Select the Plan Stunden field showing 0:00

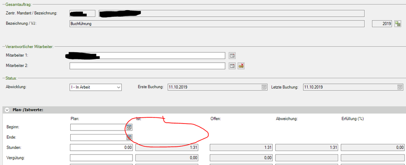[x=102, y=148]
